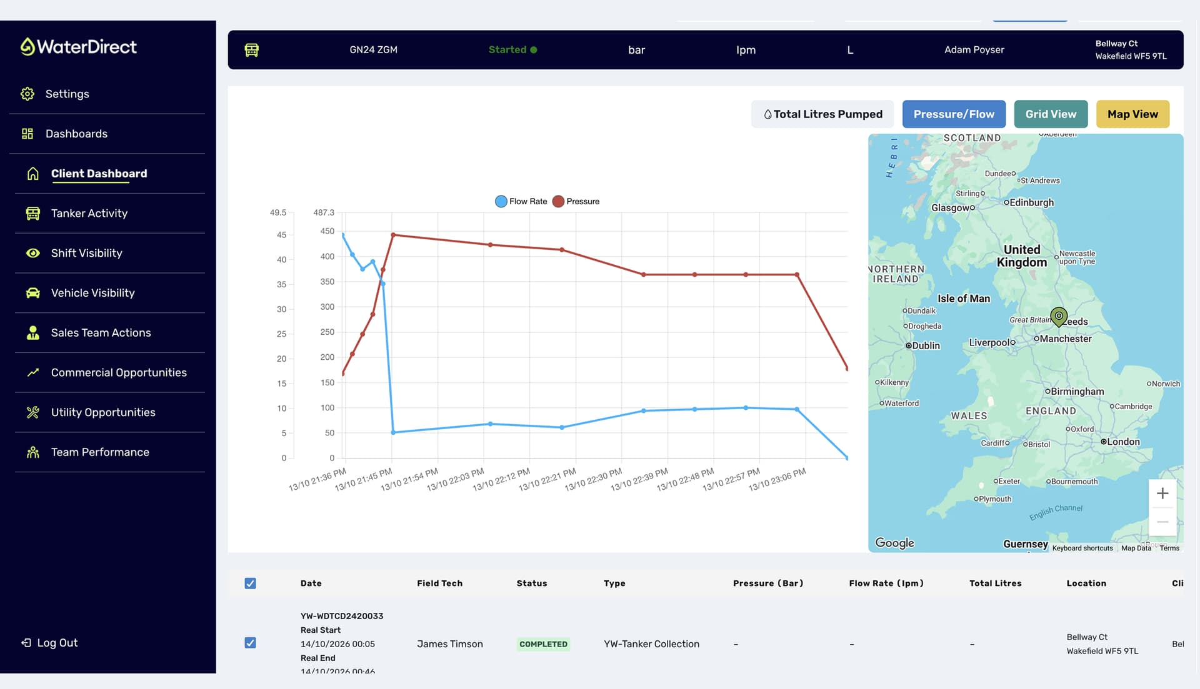The image size is (1200, 689).
Task: Click the COMPLETED status badge
Action: (543, 644)
